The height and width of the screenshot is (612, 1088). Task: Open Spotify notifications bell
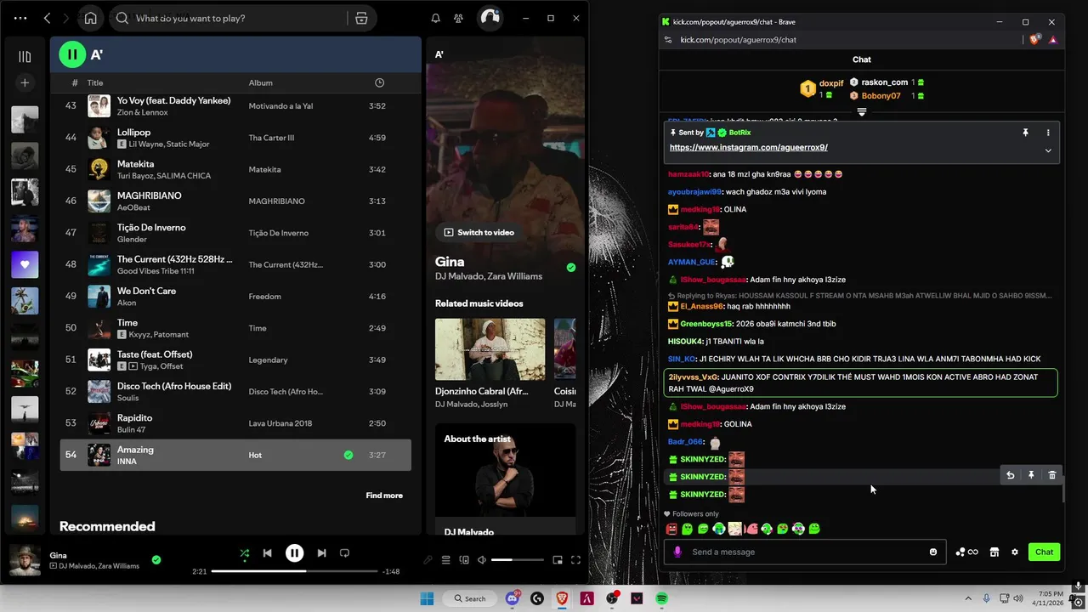pos(436,18)
